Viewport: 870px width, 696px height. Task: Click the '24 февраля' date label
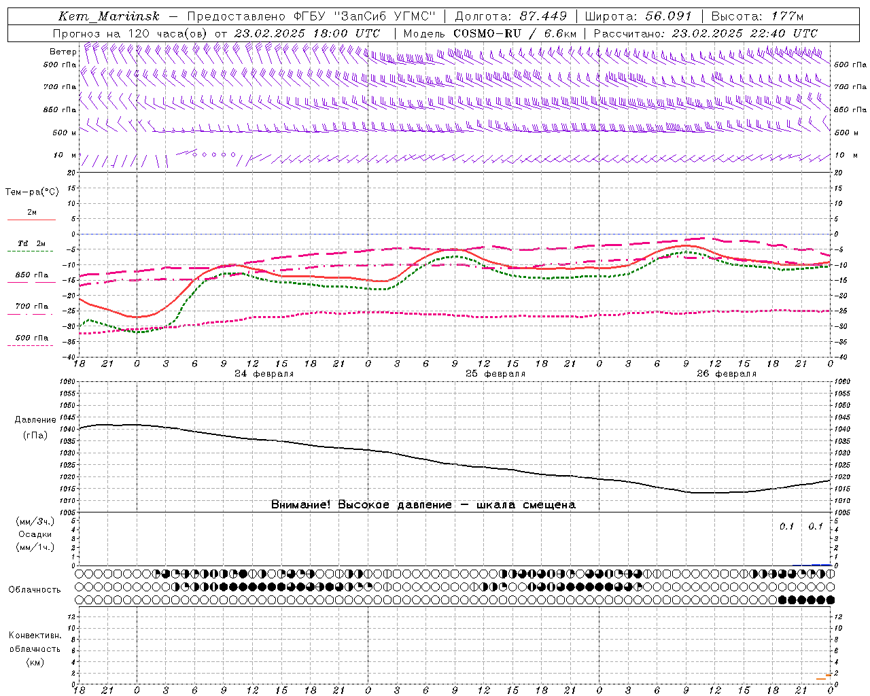(x=264, y=374)
